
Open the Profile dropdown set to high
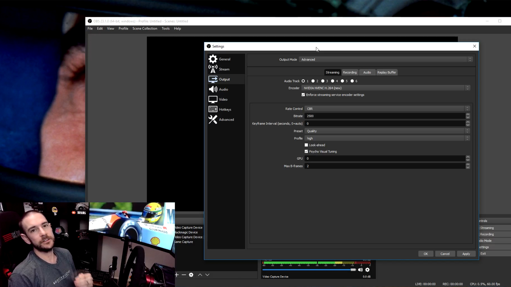(x=387, y=138)
